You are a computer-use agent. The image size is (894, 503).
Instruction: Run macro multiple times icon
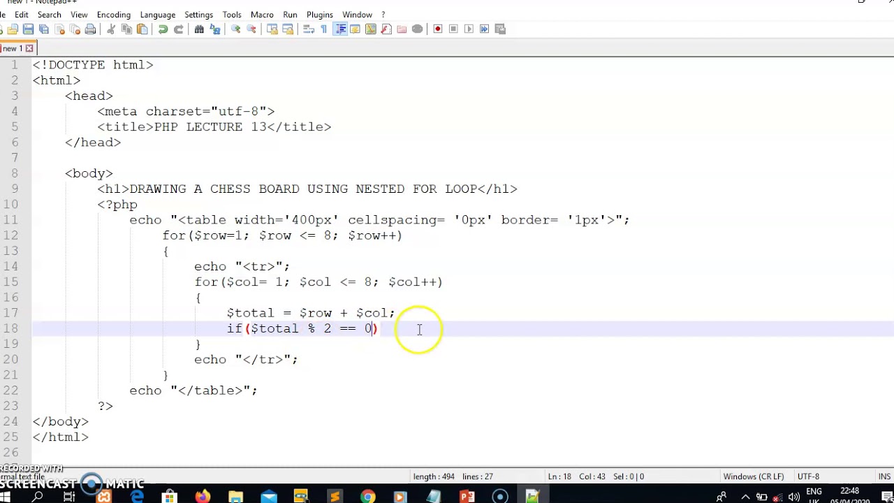[x=484, y=29]
